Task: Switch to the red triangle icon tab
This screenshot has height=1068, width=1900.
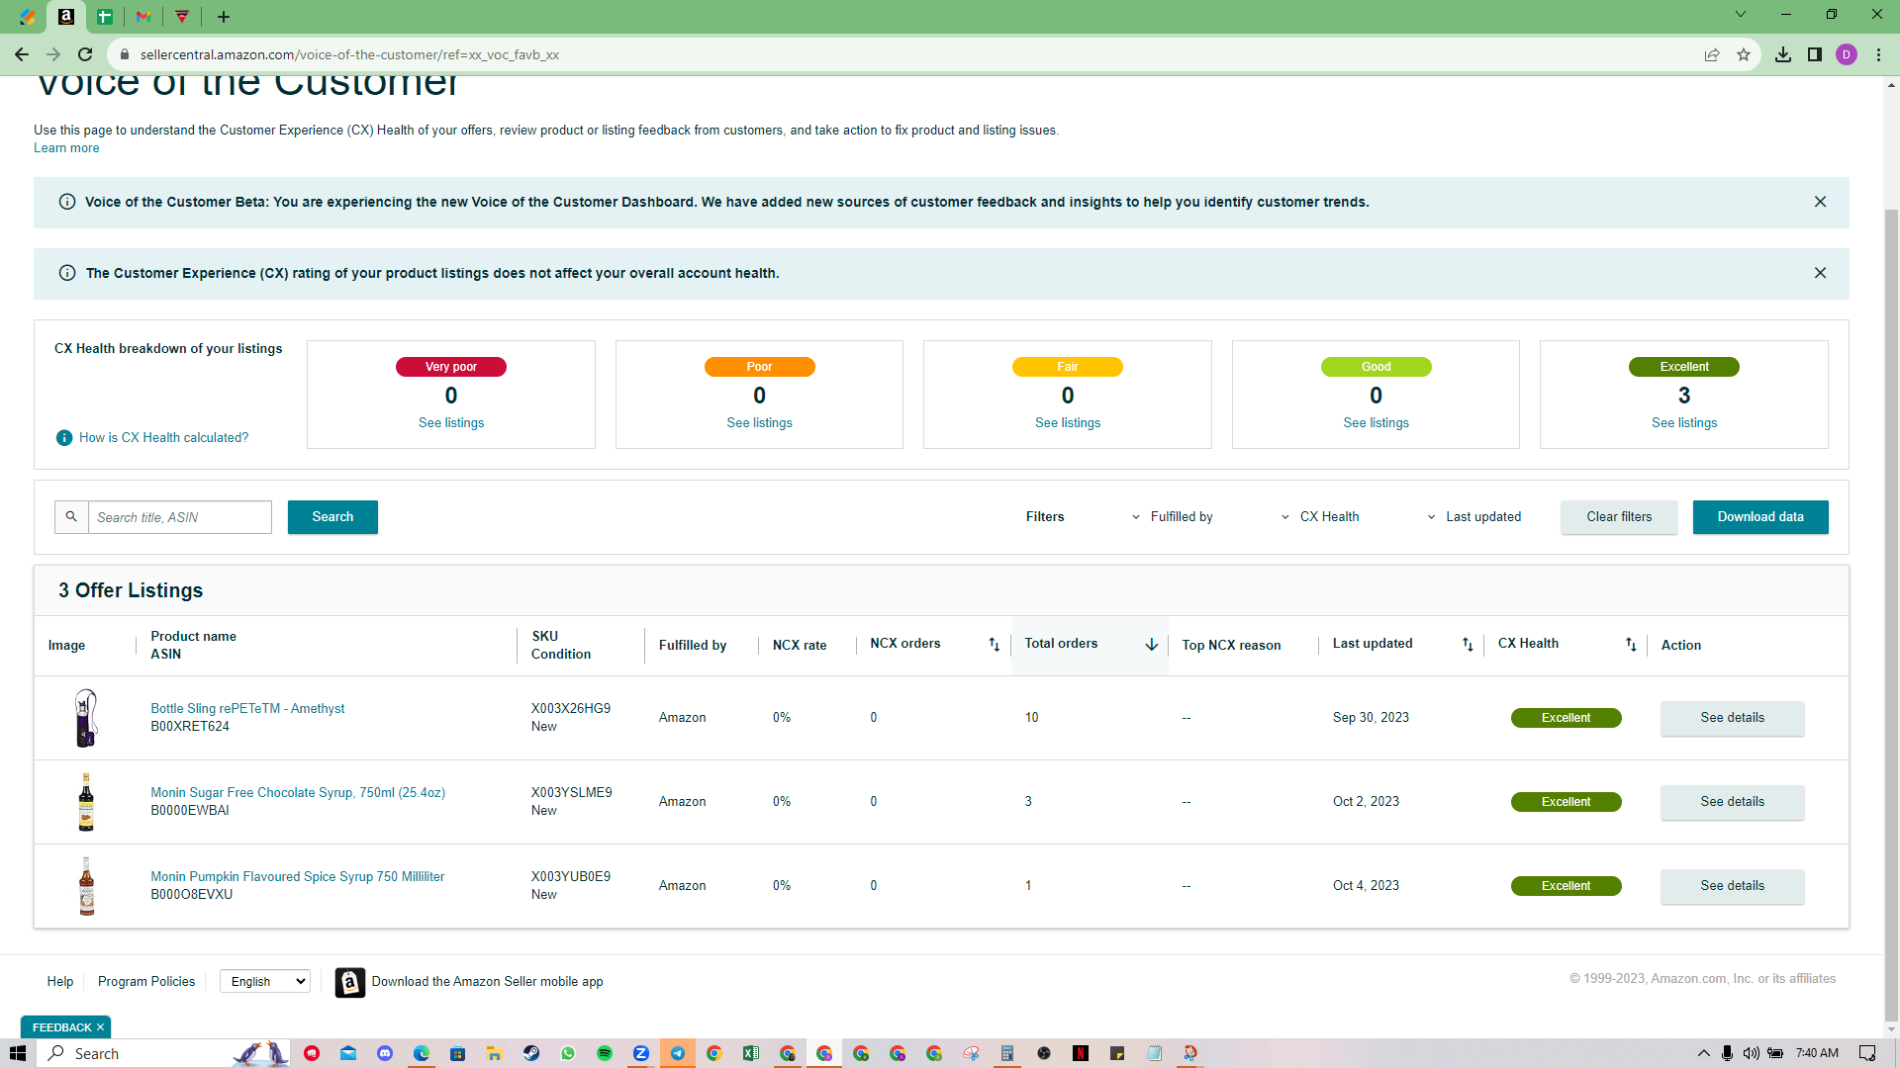Action: click(182, 17)
